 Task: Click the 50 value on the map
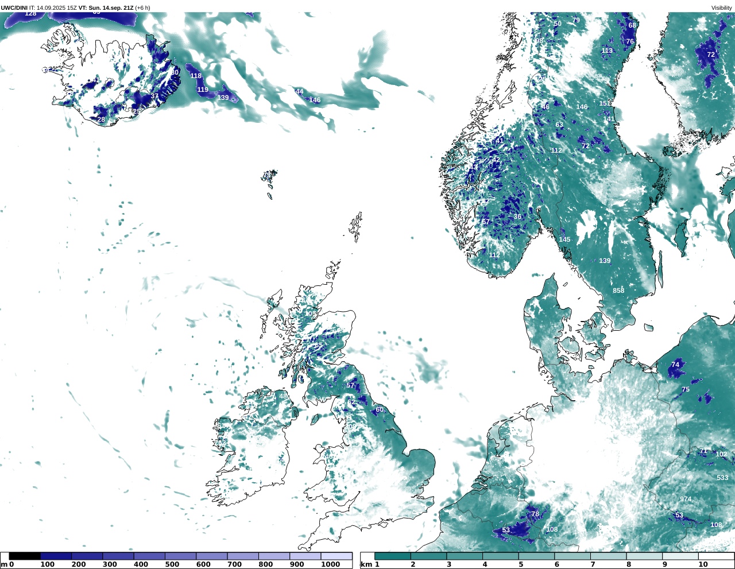[558, 24]
